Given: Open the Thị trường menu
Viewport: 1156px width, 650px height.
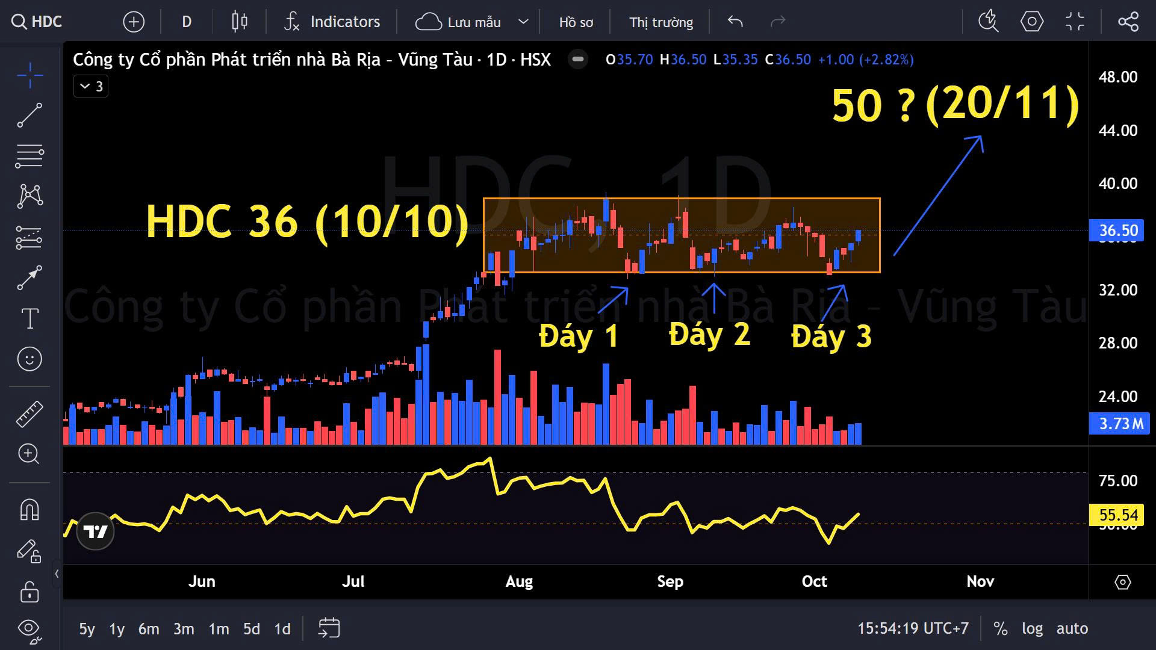Looking at the screenshot, I should coord(660,22).
